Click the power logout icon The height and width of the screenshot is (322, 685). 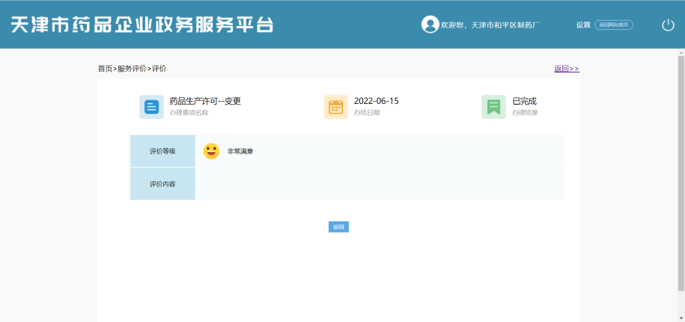[x=668, y=25]
